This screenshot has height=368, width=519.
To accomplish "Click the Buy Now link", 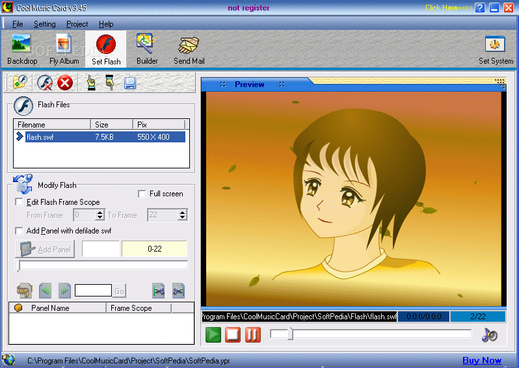I will pyautogui.click(x=481, y=360).
